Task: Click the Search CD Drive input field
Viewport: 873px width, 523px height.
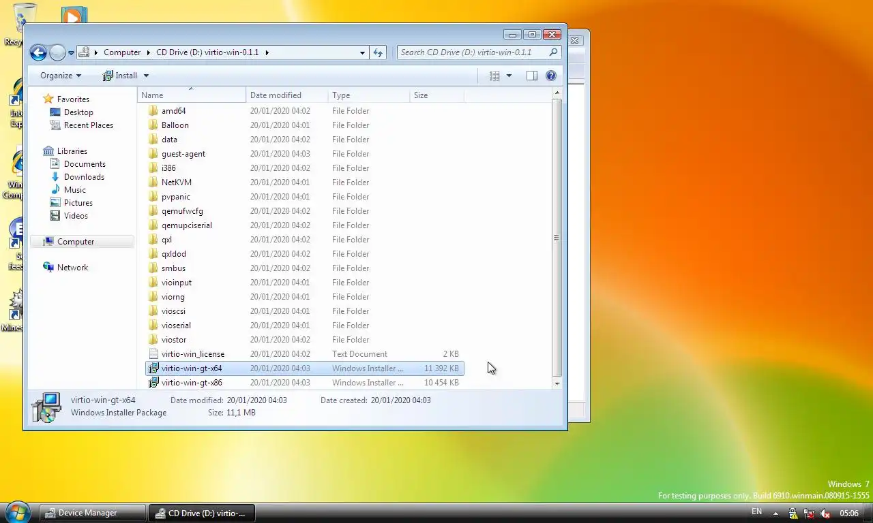Action: coord(472,52)
